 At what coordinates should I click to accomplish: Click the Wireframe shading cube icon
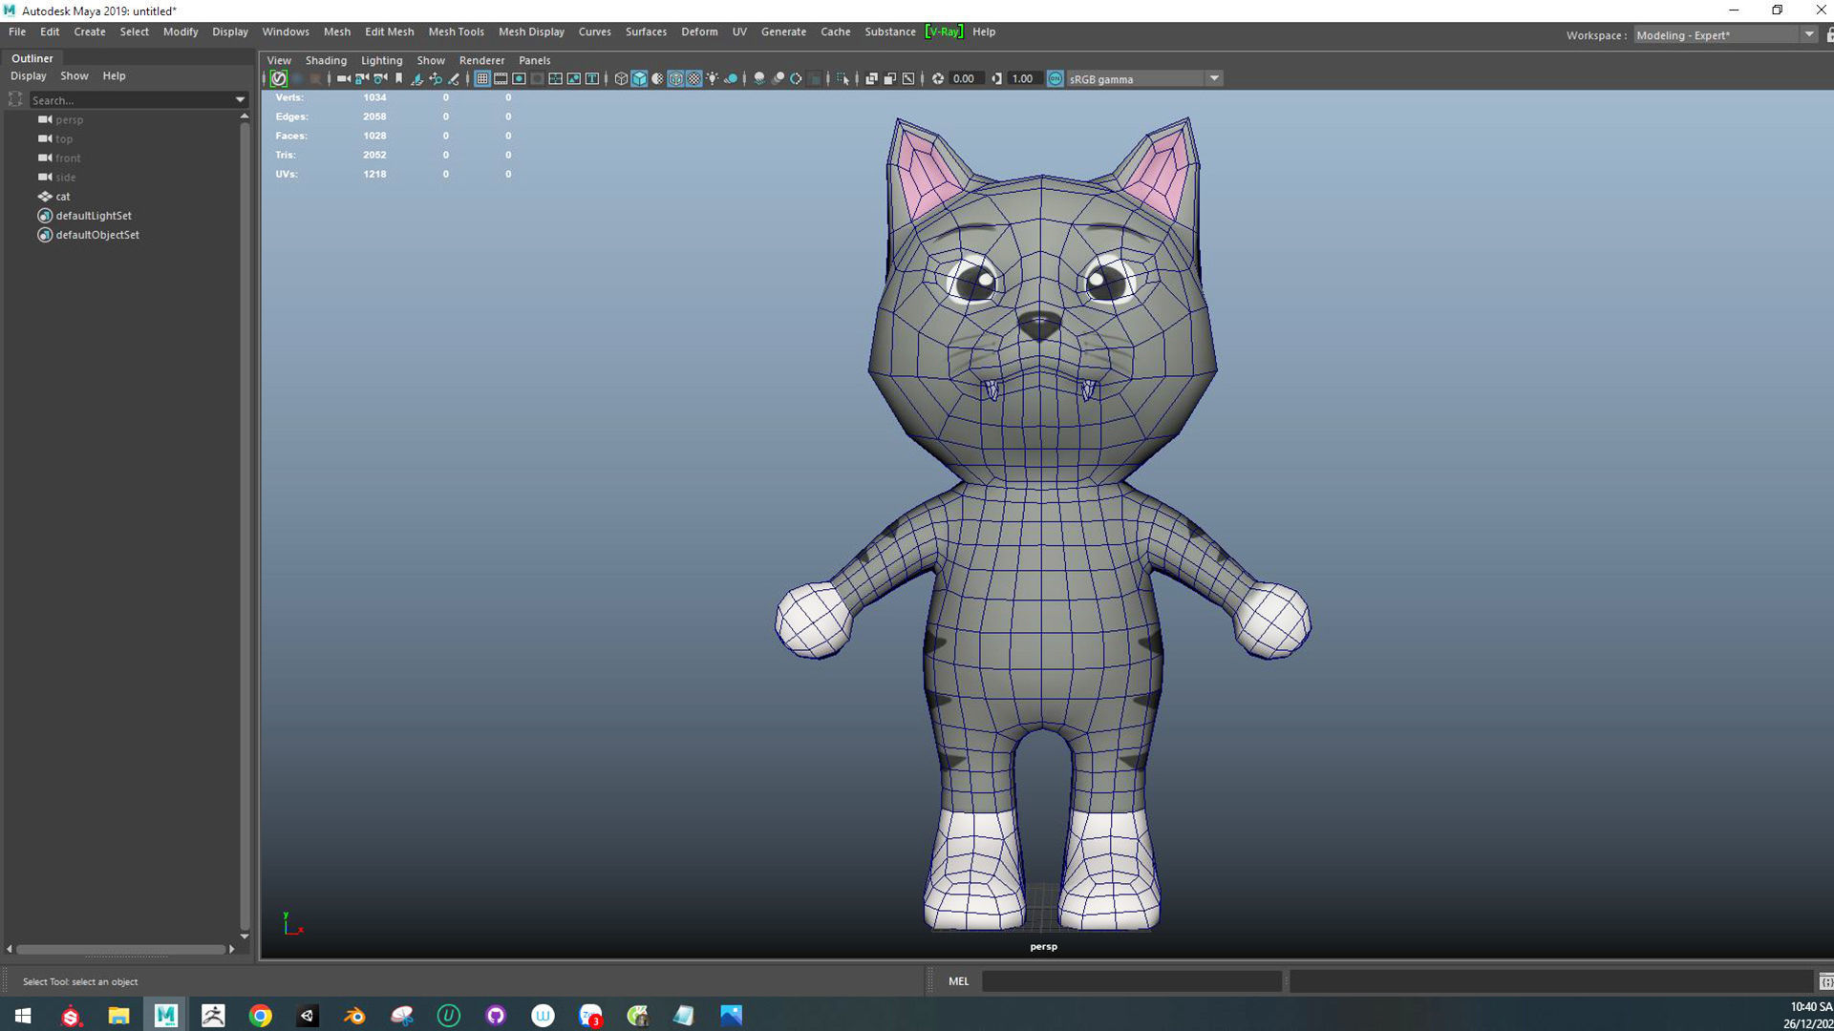coord(621,78)
